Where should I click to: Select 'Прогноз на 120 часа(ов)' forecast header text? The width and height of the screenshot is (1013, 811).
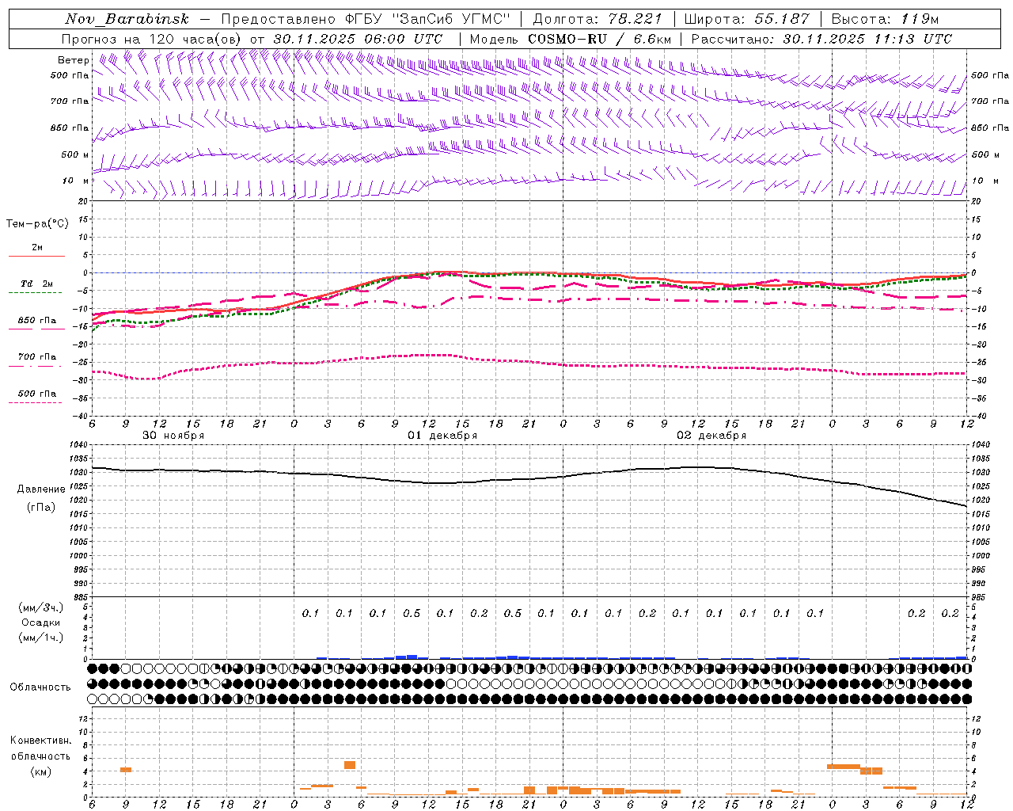153,39
